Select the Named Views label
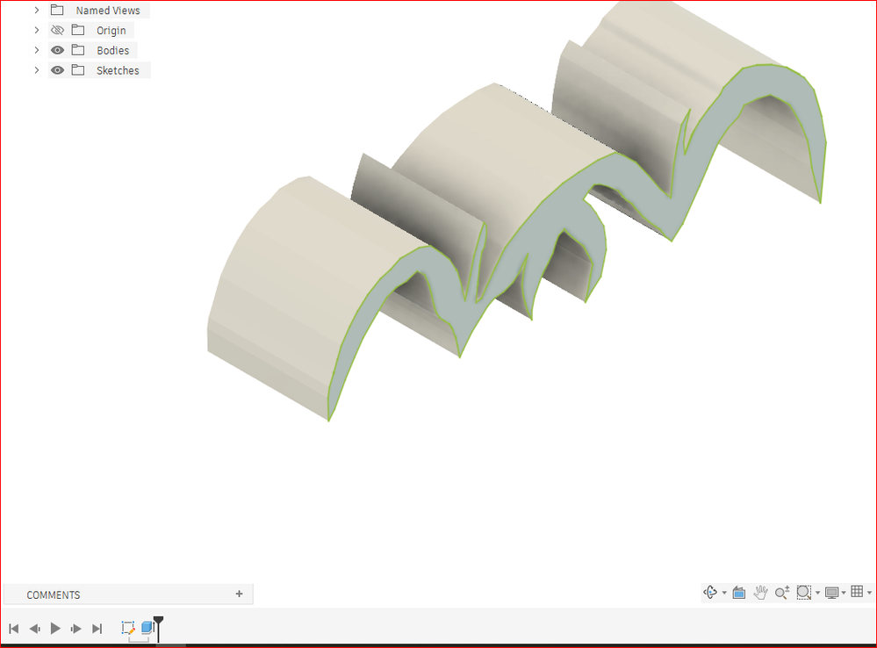877x648 pixels. pyautogui.click(x=108, y=11)
